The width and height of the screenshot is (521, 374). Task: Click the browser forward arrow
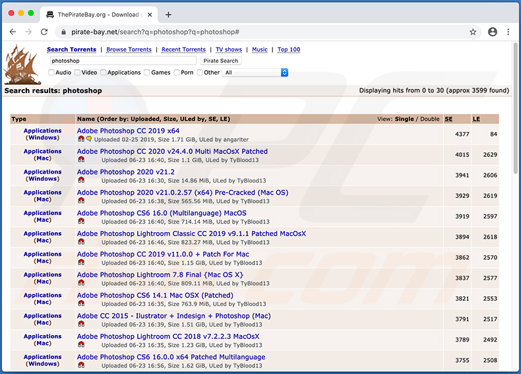28,32
